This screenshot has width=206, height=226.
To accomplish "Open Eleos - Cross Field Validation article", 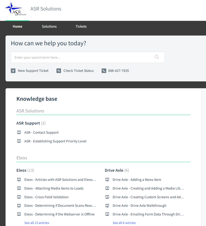I will pos(46,197).
